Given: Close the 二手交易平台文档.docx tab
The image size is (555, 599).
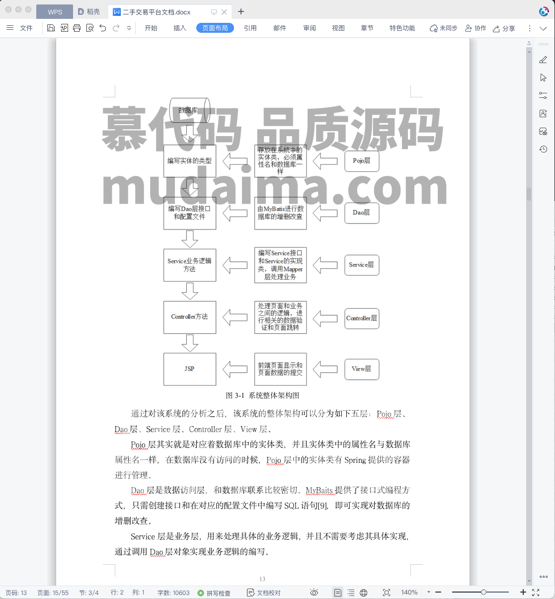Looking at the screenshot, I should click(x=224, y=12).
